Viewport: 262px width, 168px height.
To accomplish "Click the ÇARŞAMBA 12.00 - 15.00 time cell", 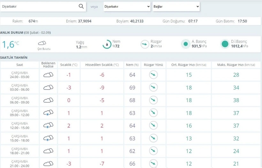I will pyautogui.click(x=20, y=125).
